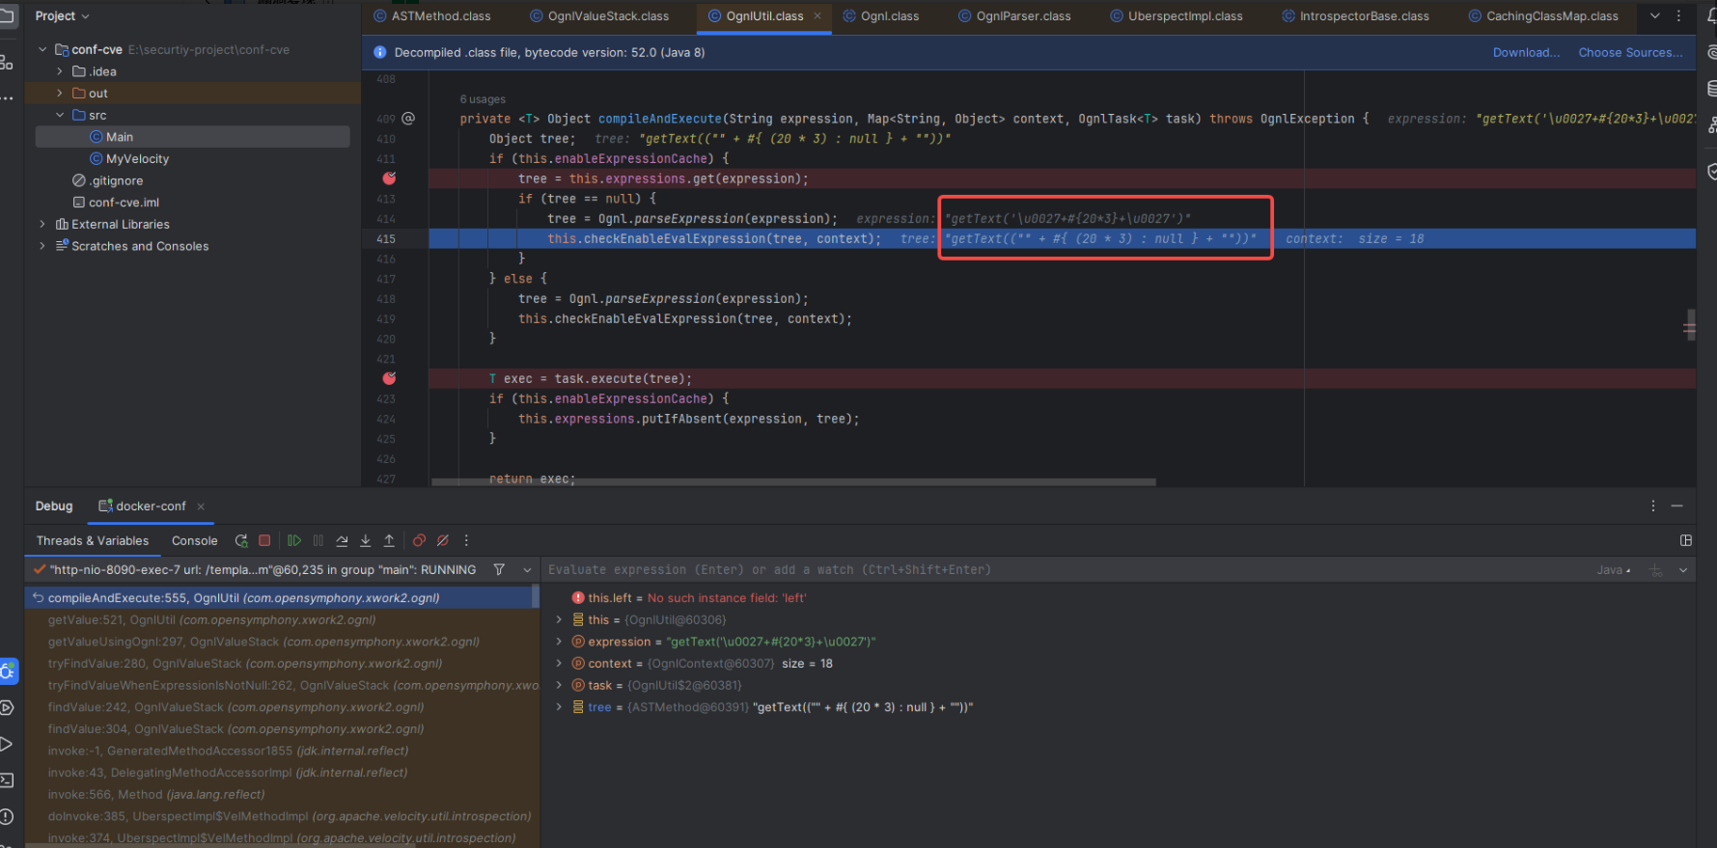The image size is (1717, 848).
Task: Expand Scratches and Consoles node
Action: 42,246
